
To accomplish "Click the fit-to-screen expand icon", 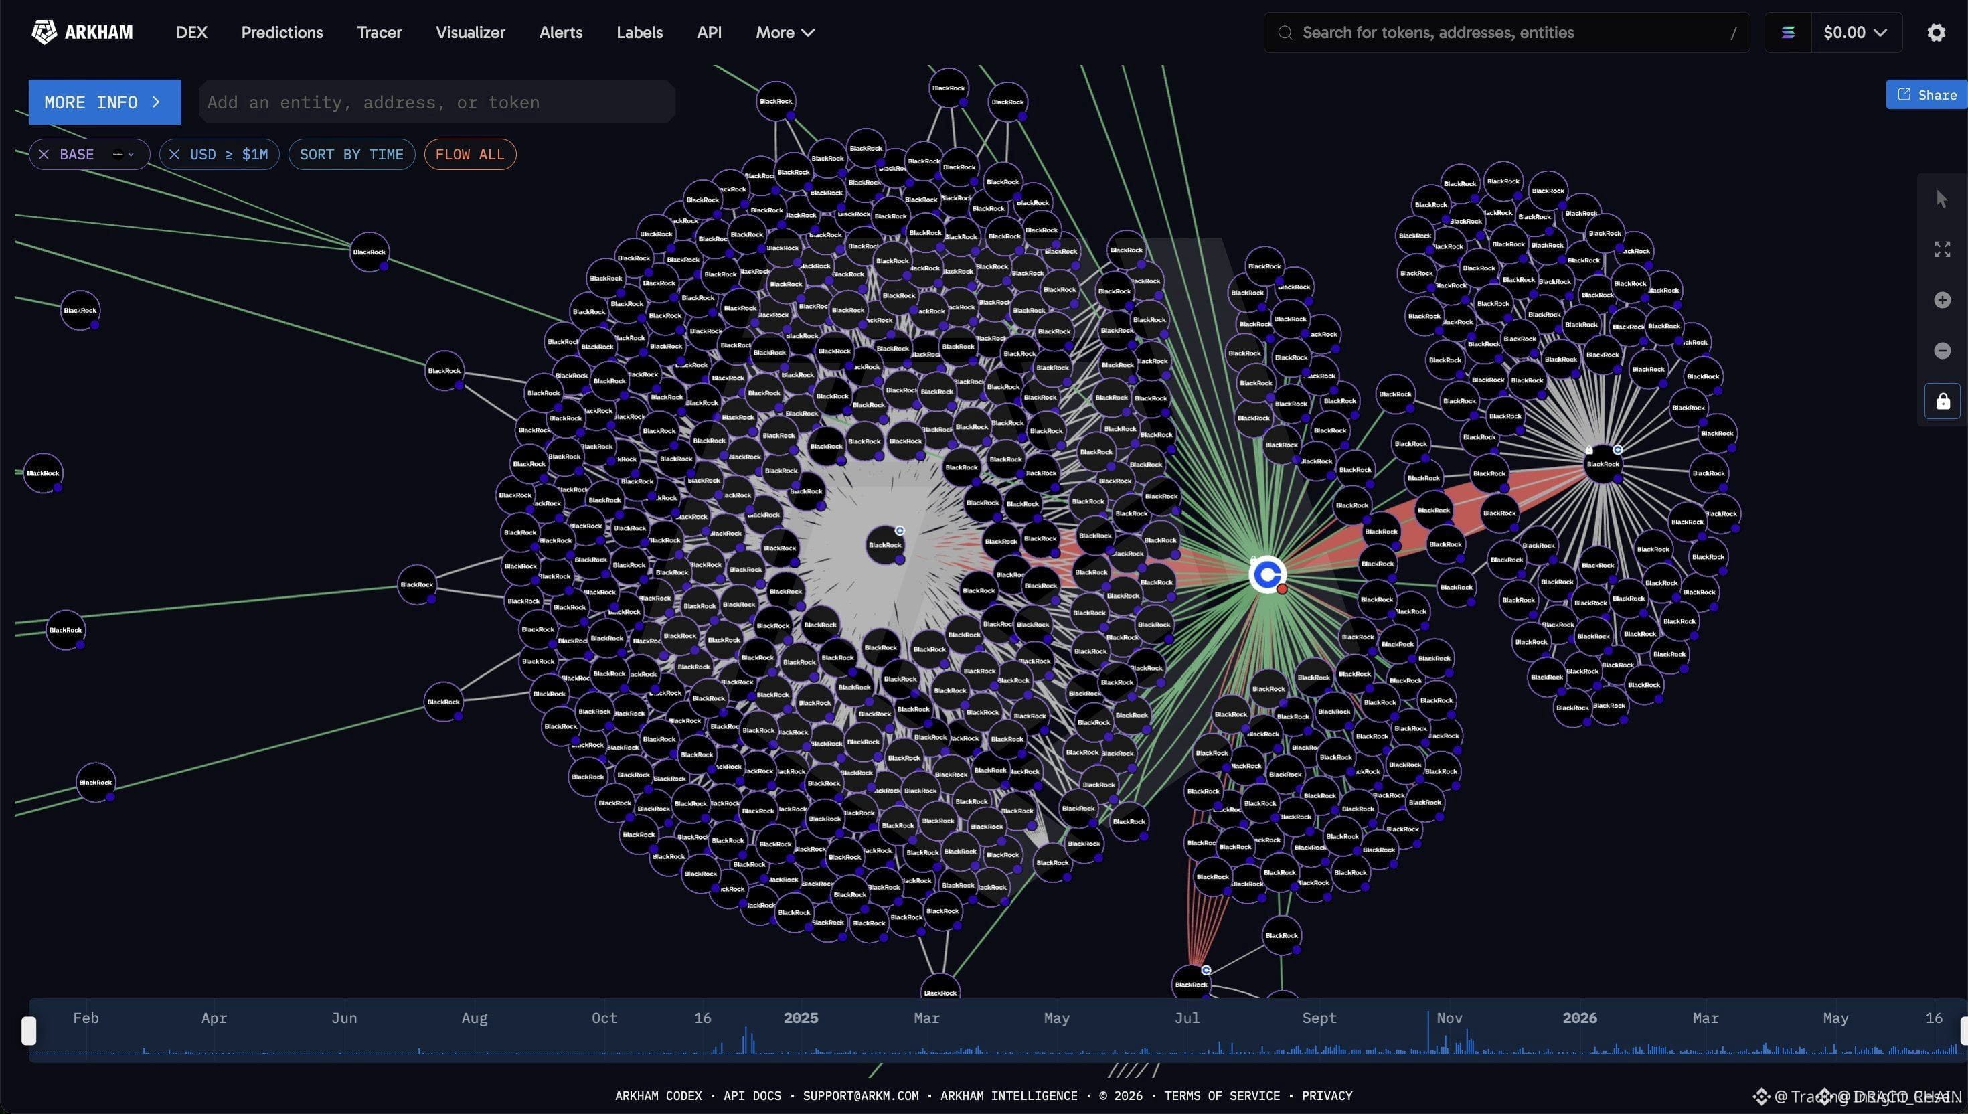I will (x=1942, y=250).
